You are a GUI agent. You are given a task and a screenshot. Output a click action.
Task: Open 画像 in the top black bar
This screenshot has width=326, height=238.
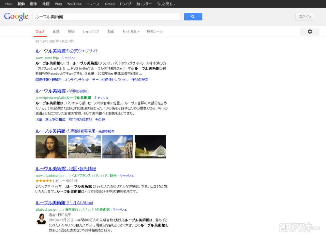click(33, 4)
